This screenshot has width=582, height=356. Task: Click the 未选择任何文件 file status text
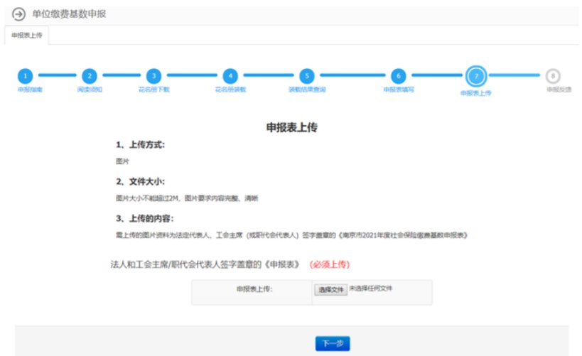click(x=370, y=289)
